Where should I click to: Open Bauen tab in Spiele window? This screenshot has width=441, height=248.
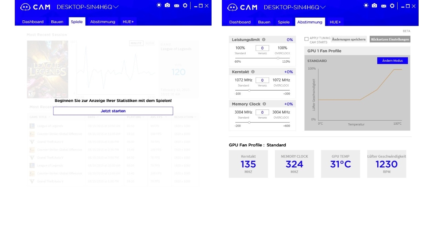click(x=57, y=22)
